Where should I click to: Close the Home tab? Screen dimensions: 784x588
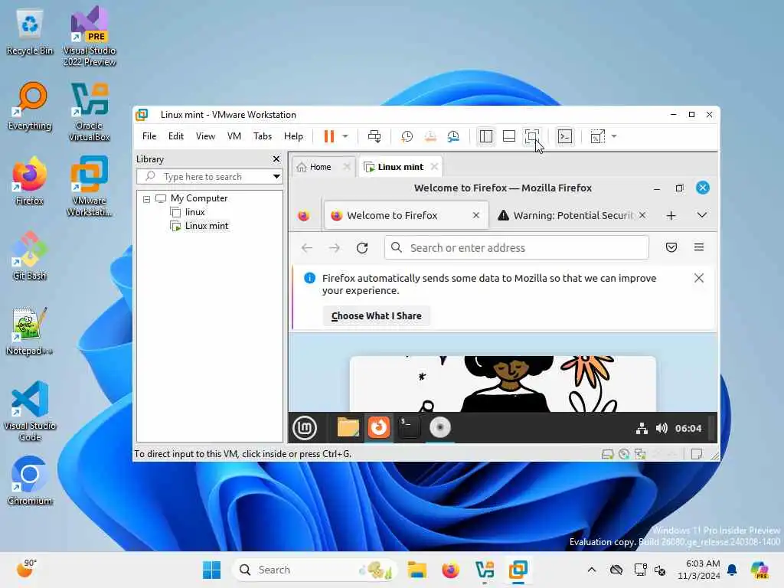click(x=347, y=166)
